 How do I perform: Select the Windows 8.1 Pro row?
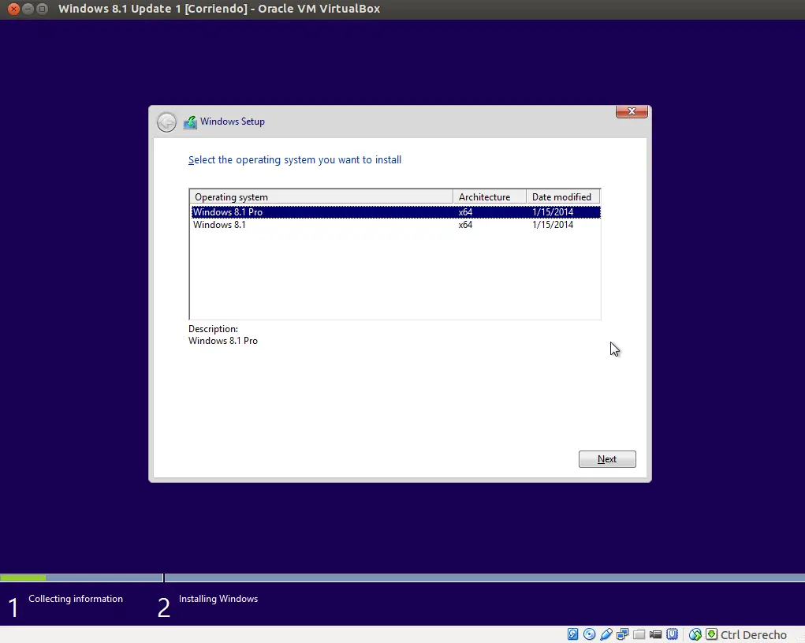pos(396,212)
